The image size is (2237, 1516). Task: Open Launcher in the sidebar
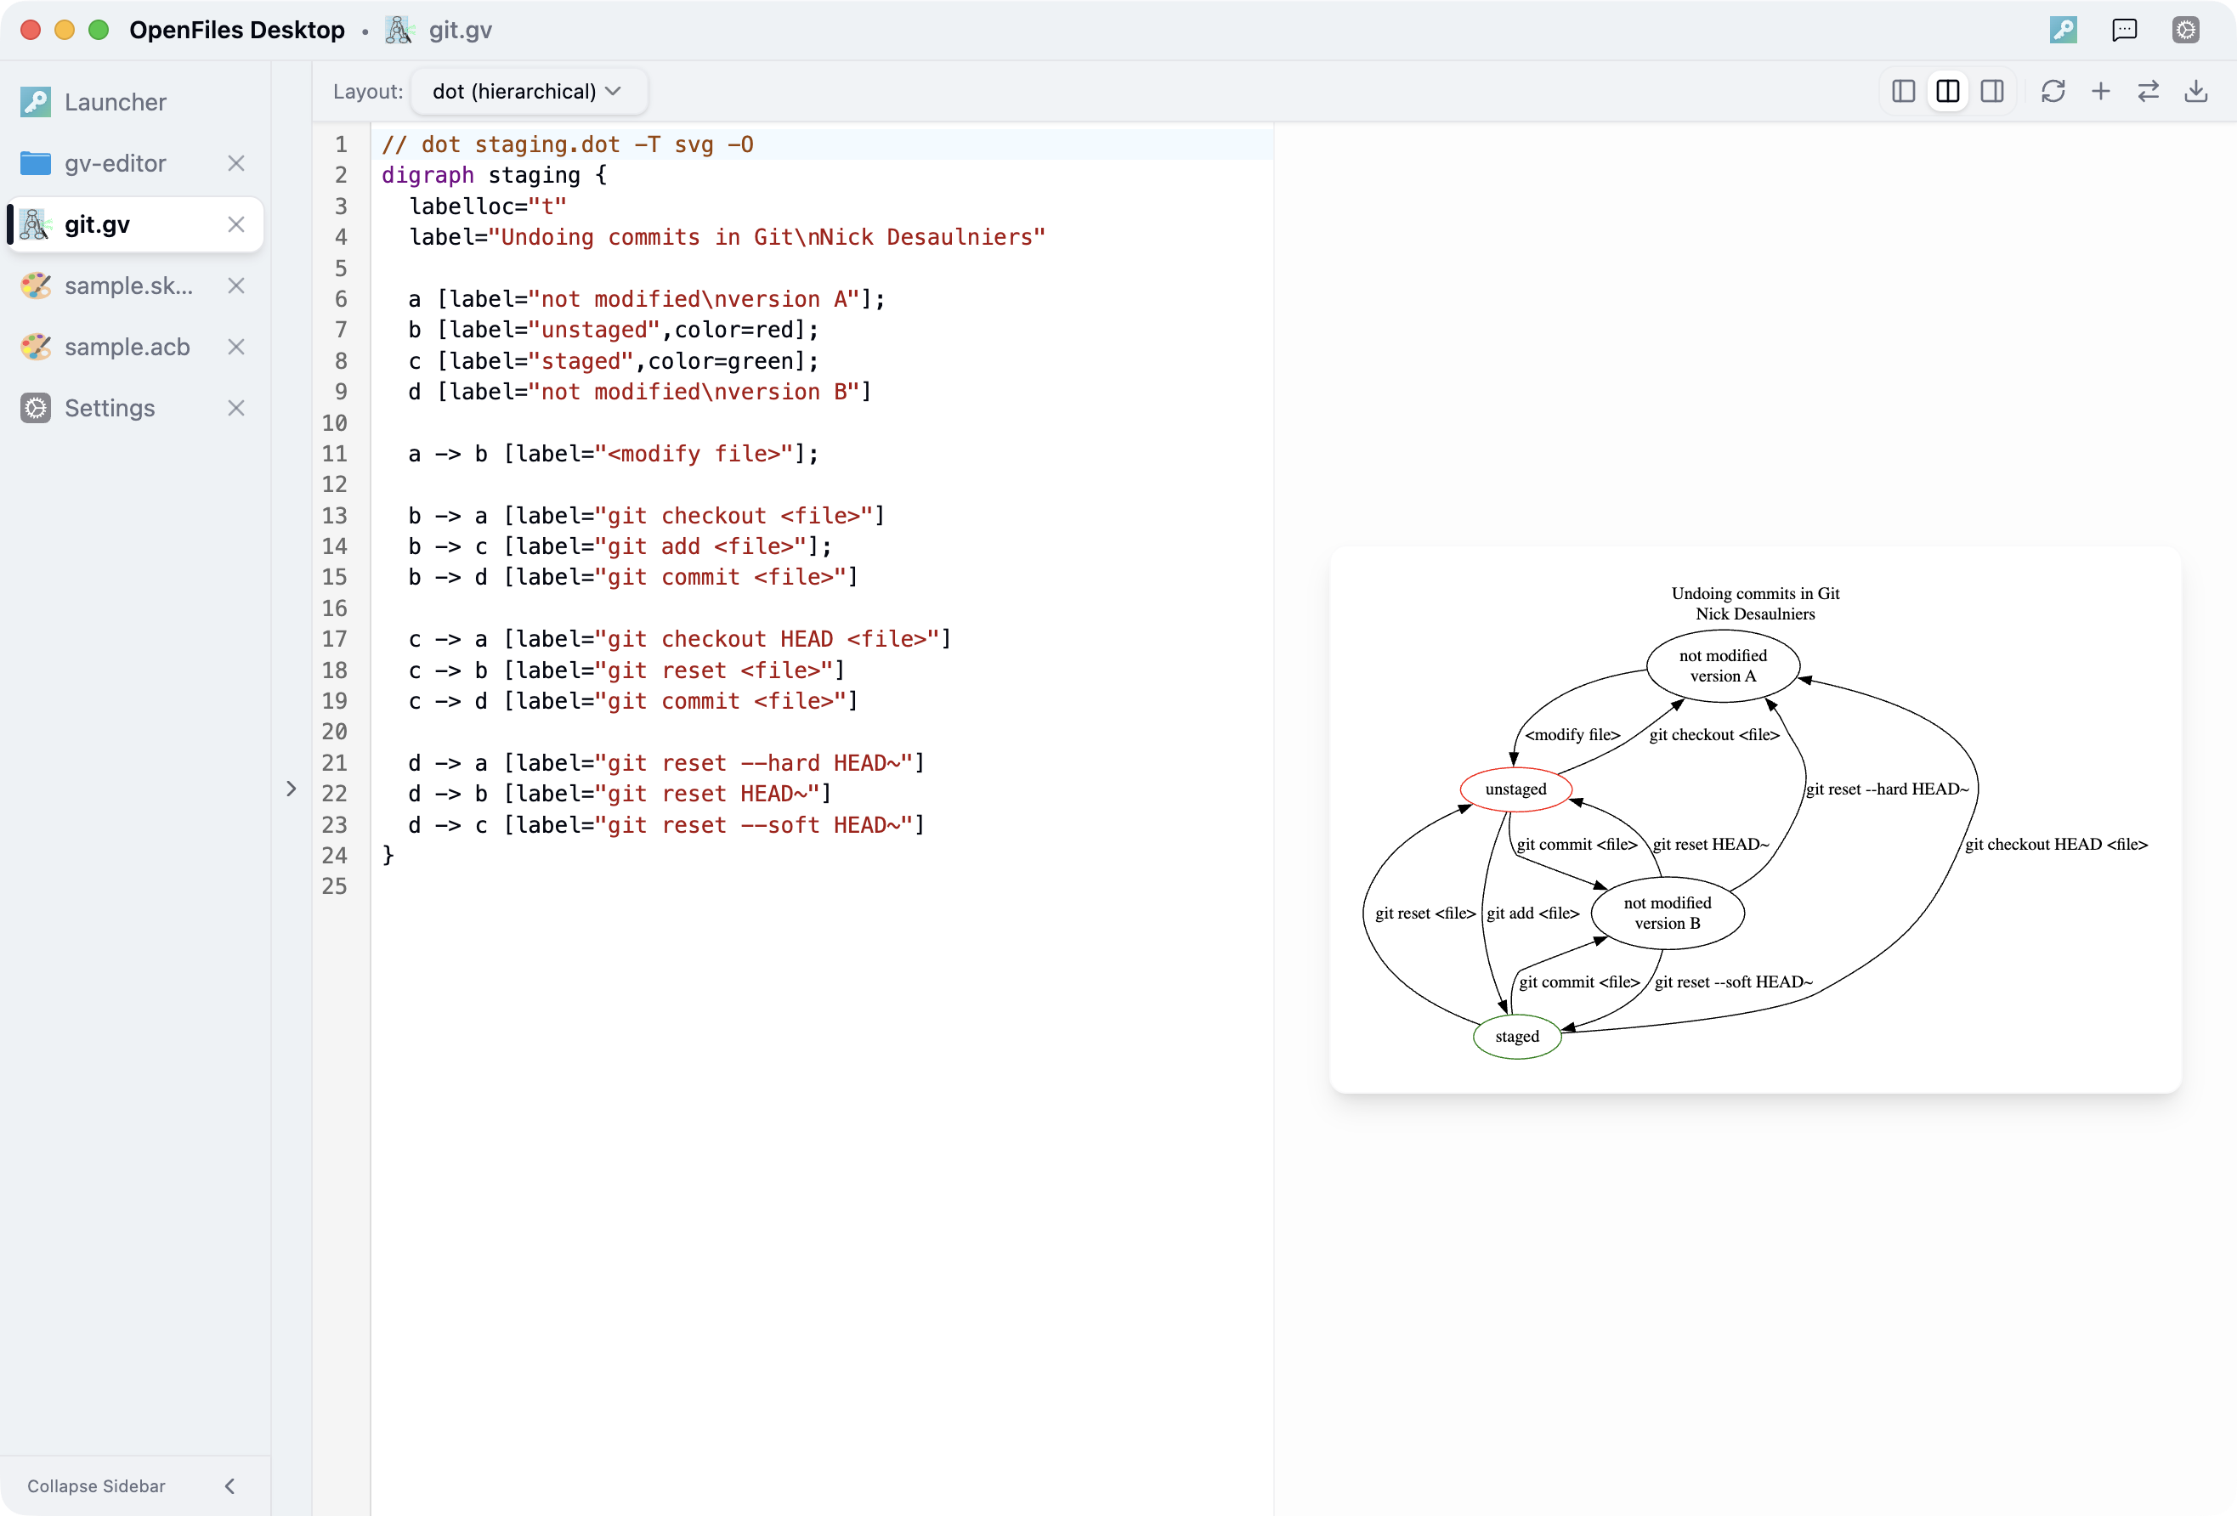[x=135, y=102]
